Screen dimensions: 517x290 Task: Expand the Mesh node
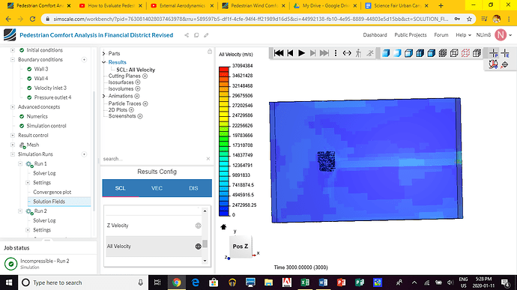click(13, 145)
